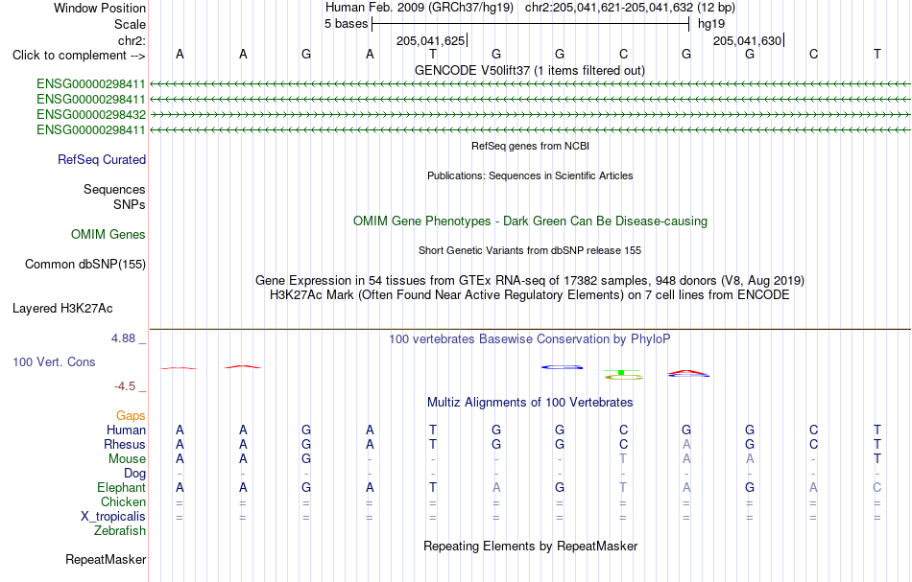Open the OMIM Genes track label
This screenshot has height=582, width=912.
(108, 235)
